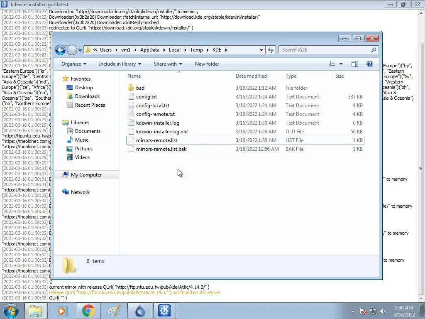Refresh the KDE folder view
The image size is (425, 319).
click(x=271, y=50)
